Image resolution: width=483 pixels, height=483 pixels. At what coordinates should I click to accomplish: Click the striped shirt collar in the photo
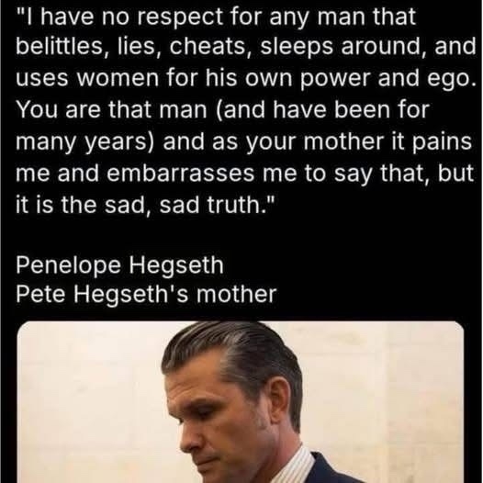coord(294,465)
